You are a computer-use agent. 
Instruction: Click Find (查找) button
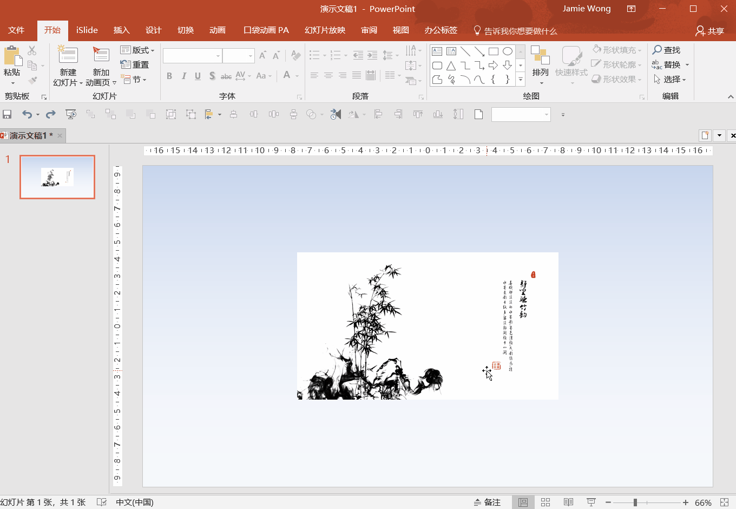point(667,50)
